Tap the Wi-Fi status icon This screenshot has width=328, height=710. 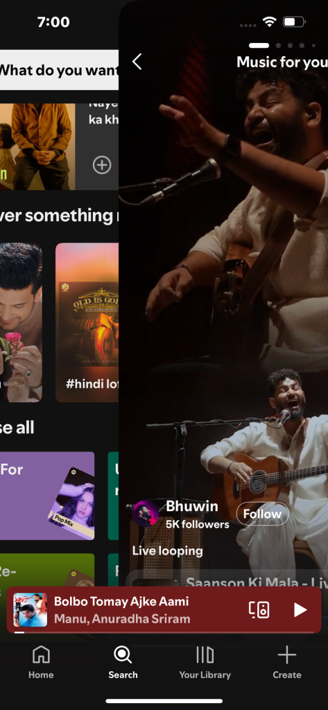(270, 21)
